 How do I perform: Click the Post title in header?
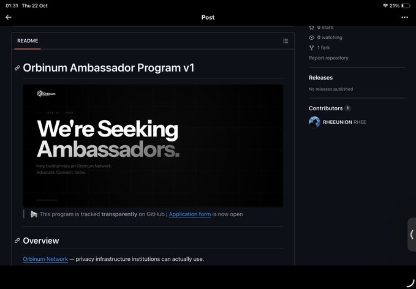coord(208,18)
